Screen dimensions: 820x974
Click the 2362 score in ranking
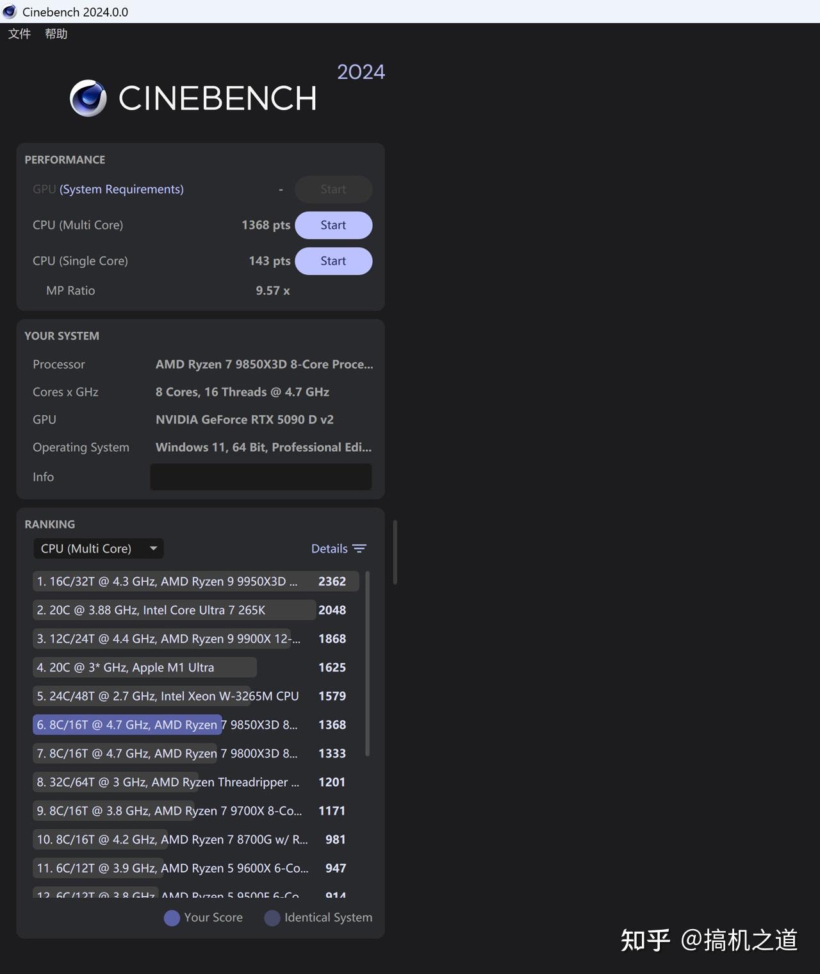[x=332, y=581]
